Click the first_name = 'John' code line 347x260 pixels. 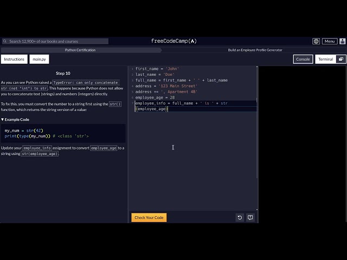(x=157, y=69)
